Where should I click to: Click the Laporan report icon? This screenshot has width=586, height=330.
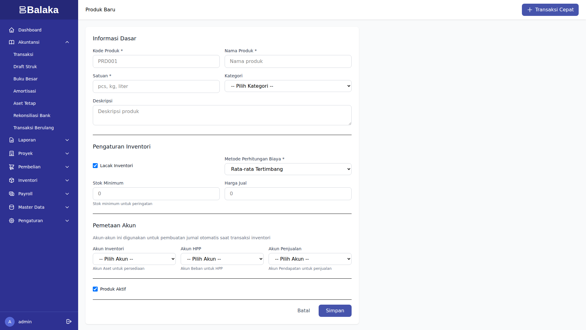[x=12, y=140]
